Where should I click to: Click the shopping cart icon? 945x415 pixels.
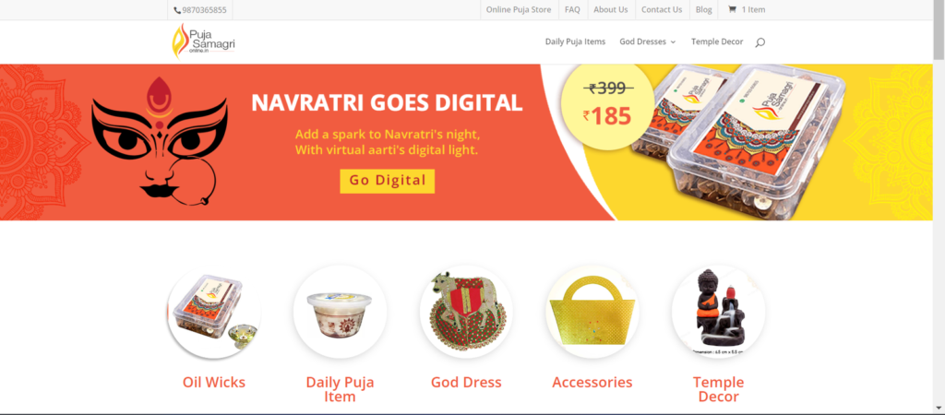(x=732, y=9)
